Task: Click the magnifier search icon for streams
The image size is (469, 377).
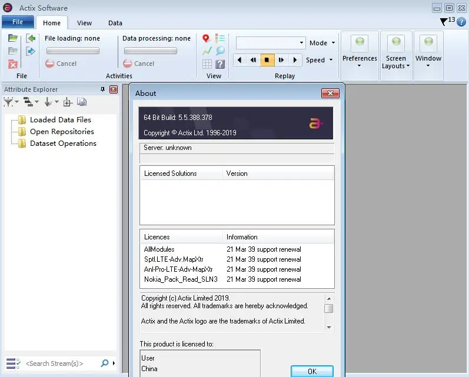Action: tap(105, 363)
